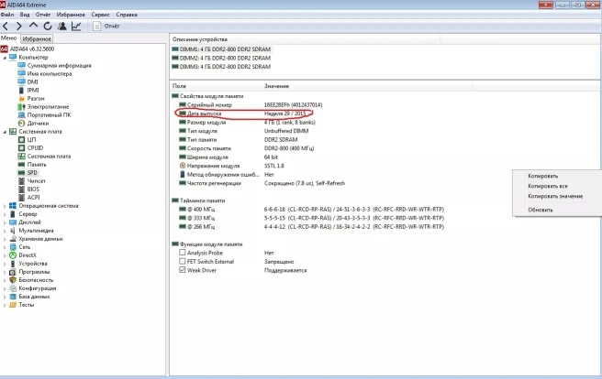
Task: Switch to the Избранное sidebar tab
Action: [x=37, y=38]
